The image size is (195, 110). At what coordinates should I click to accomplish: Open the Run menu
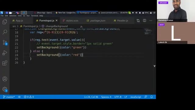[x=28, y=16]
